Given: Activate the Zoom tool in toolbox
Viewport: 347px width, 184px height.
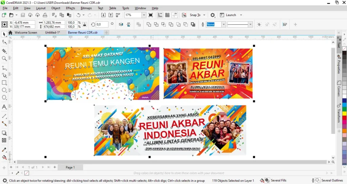Looking at the screenshot, I should pos(4,58).
